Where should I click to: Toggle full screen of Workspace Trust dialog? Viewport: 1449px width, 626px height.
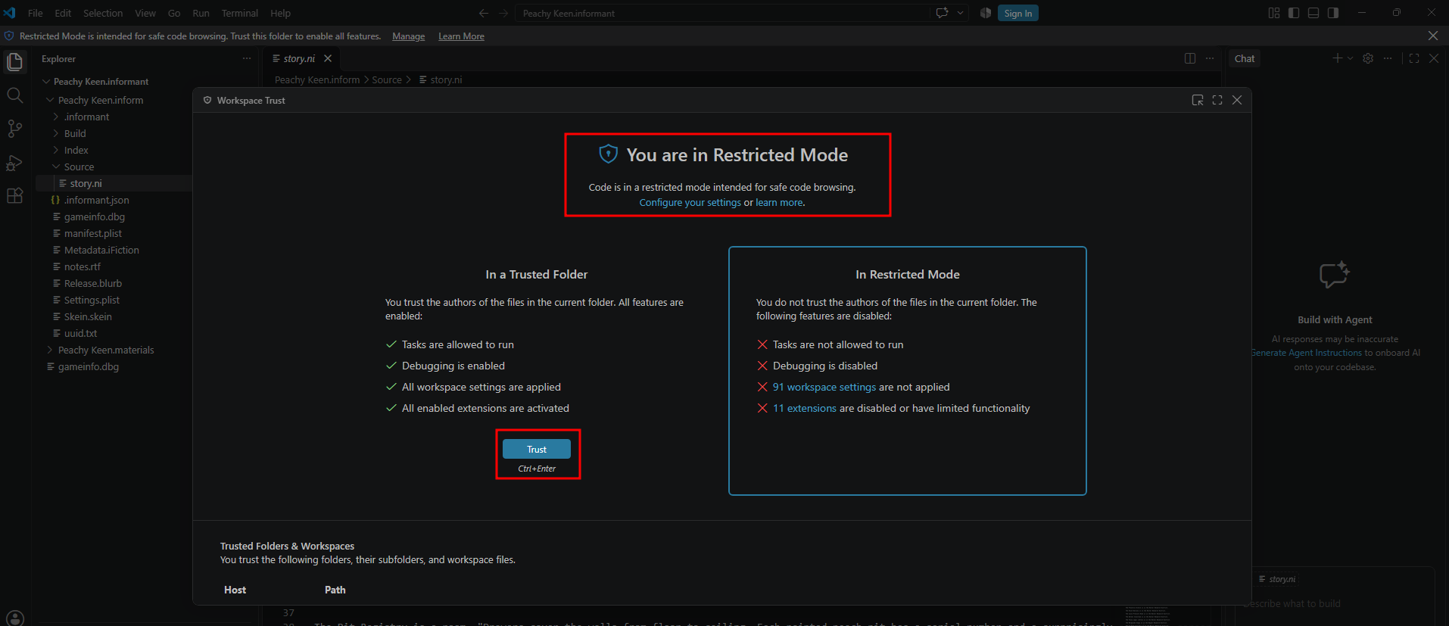click(1217, 100)
